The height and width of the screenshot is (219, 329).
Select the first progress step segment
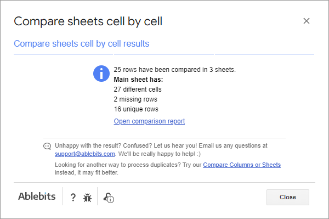point(64,54)
